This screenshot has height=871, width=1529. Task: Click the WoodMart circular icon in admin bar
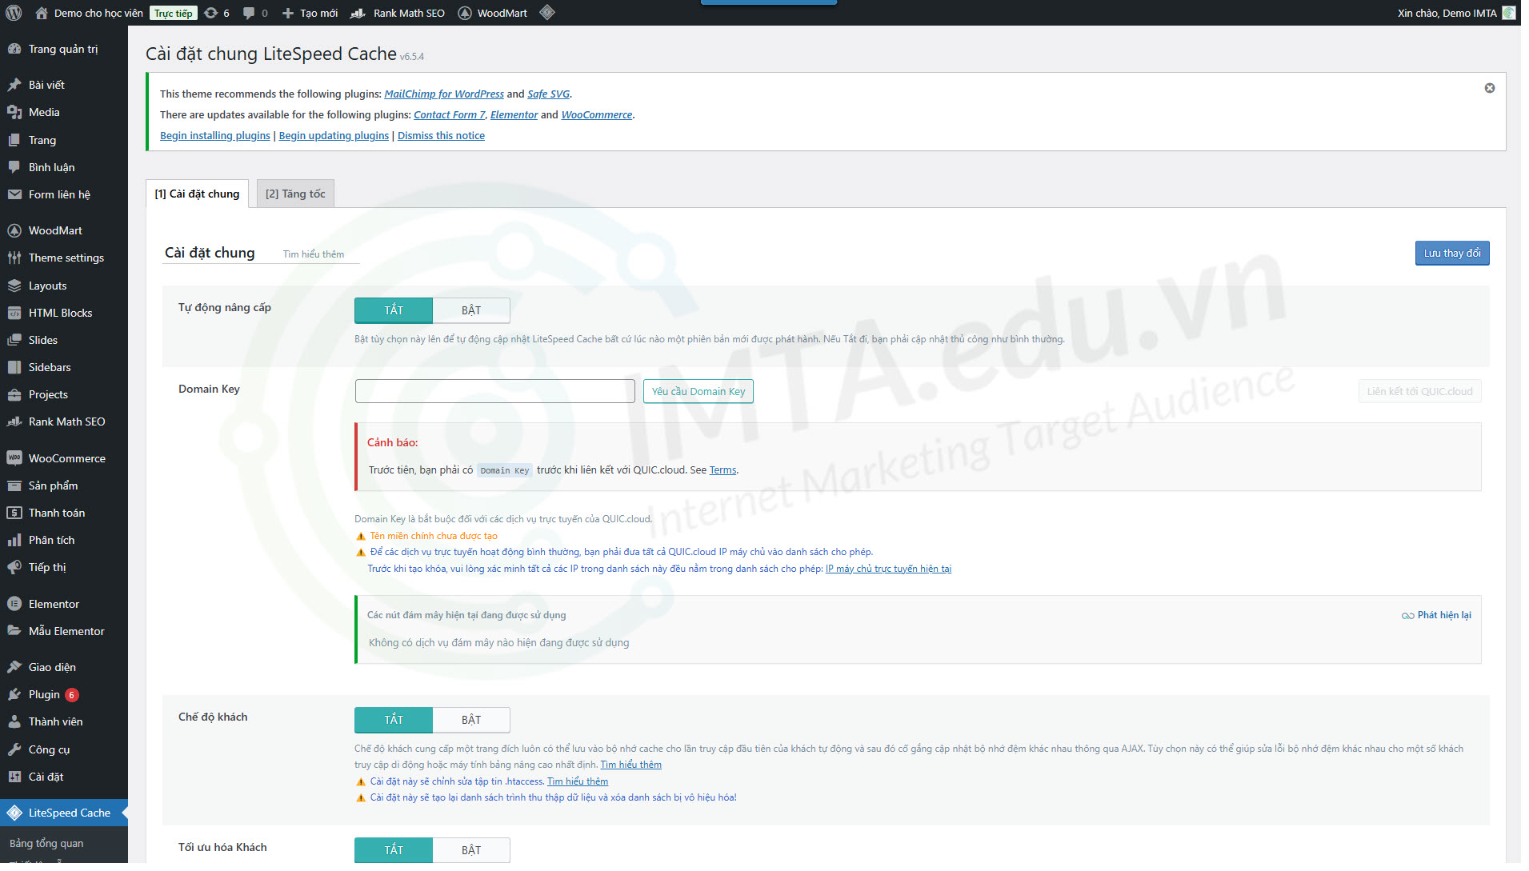pos(465,13)
